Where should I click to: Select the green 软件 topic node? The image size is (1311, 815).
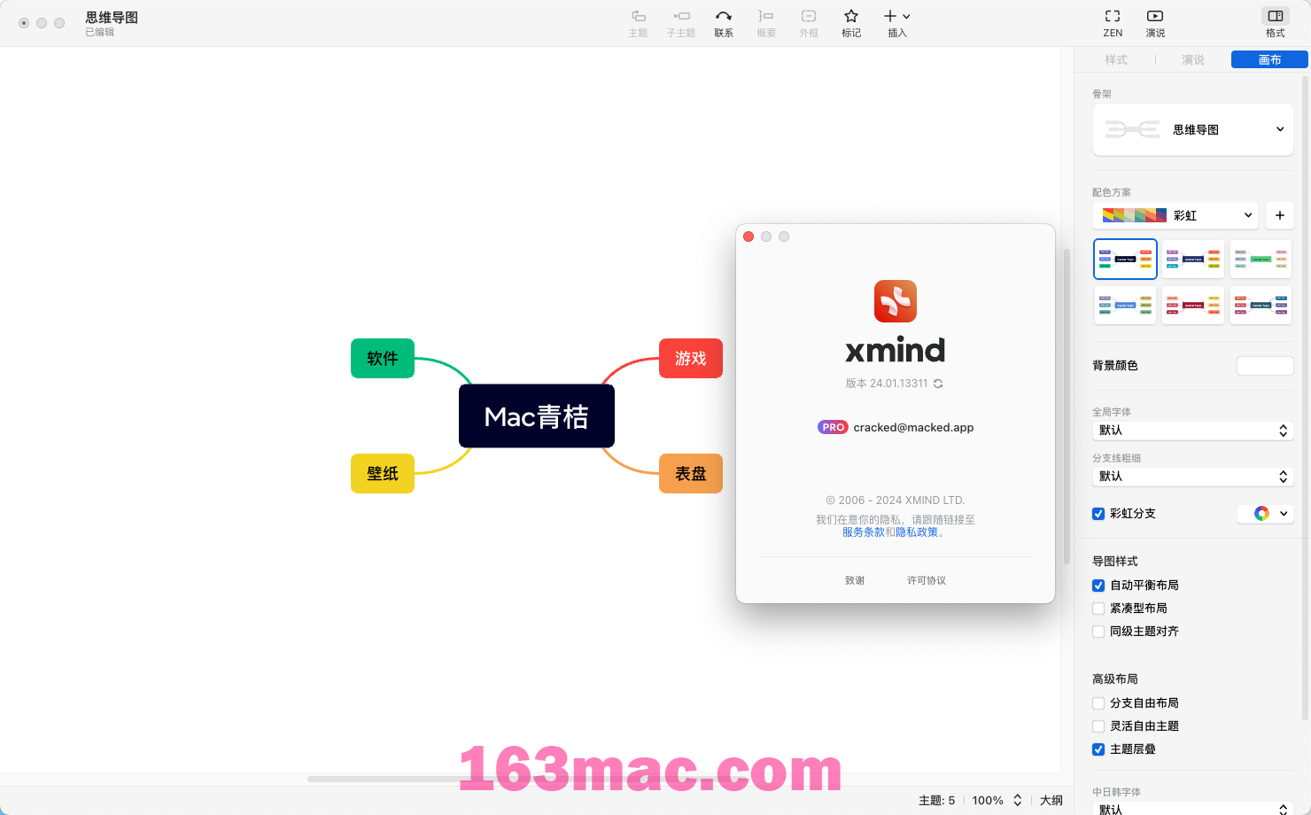click(x=383, y=358)
